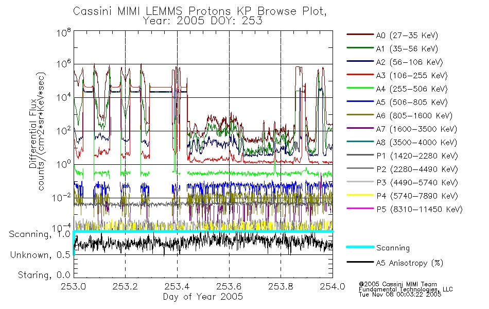Click the A2 (56-106 KeV) legend label
The width and height of the screenshot is (489, 309).
pos(409,62)
